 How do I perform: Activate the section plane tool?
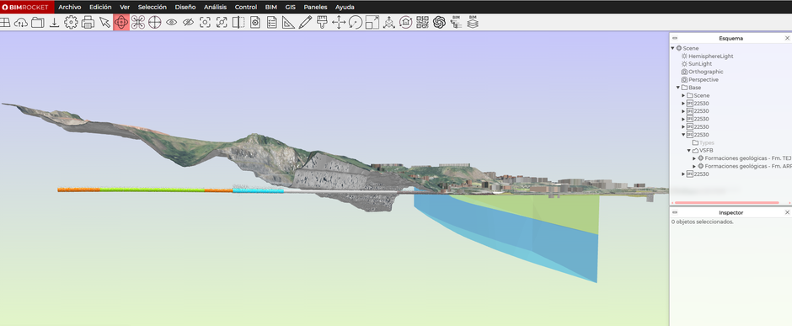238,22
